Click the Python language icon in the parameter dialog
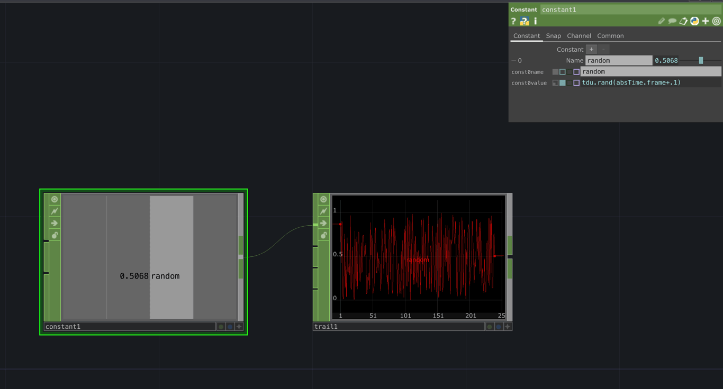The width and height of the screenshot is (723, 389). click(694, 21)
